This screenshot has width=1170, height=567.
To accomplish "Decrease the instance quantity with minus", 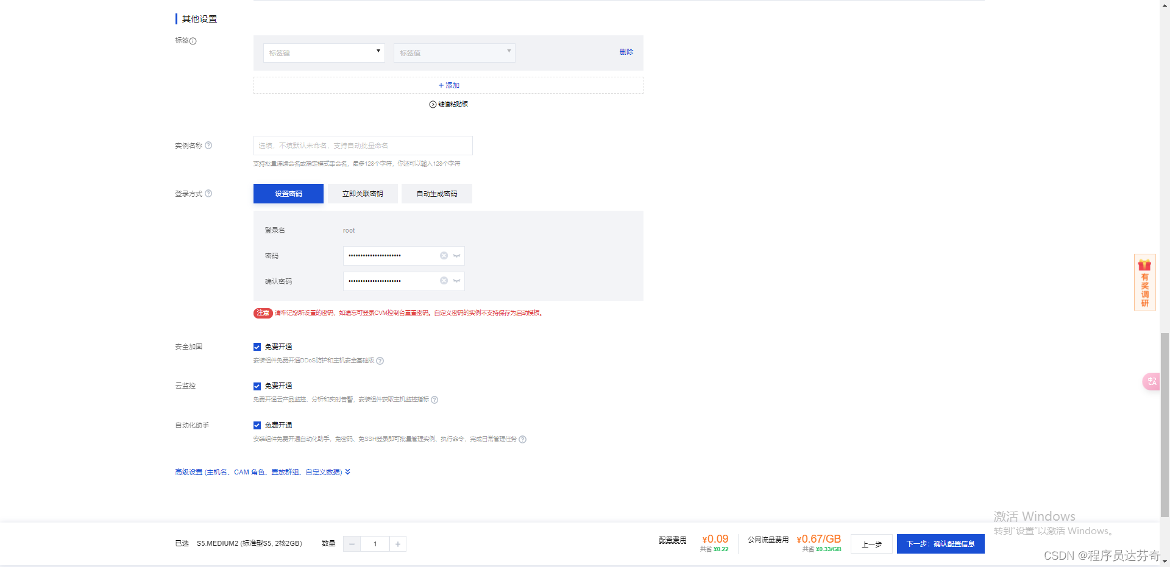I will click(352, 544).
